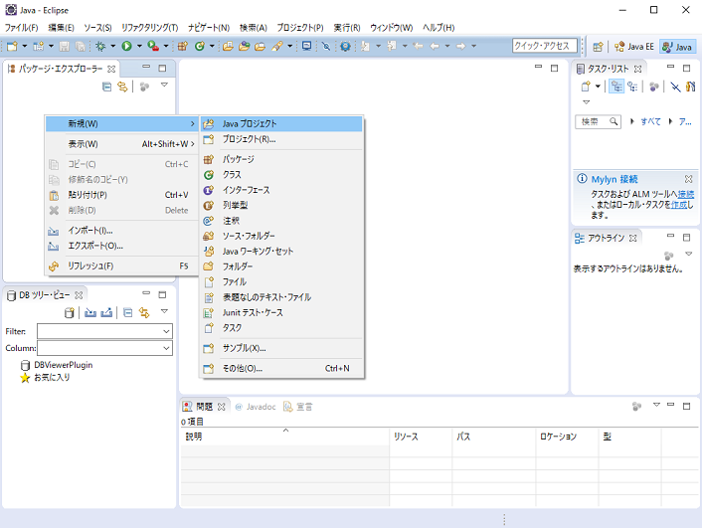702x528 pixels.
Task: Click インポート(I)... in context menu
Action: tap(121, 231)
